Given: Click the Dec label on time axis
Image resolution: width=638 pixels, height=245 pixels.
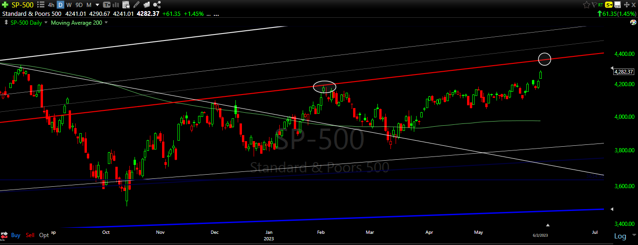Looking at the screenshot, I should pos(215,231).
